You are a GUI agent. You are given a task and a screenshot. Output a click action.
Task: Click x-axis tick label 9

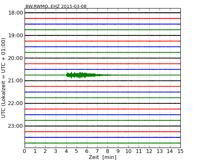118,151
